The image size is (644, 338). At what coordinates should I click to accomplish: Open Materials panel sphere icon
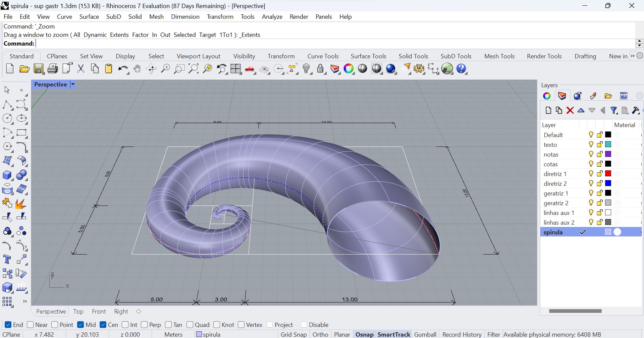[577, 96]
